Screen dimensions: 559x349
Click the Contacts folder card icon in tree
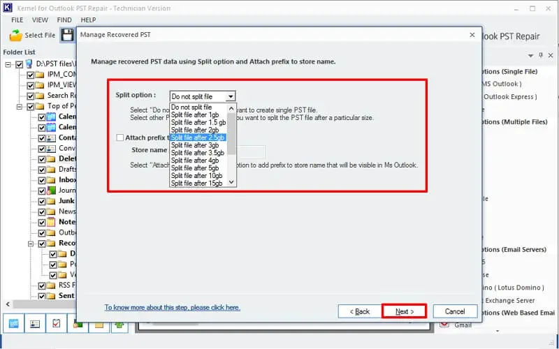click(51, 138)
